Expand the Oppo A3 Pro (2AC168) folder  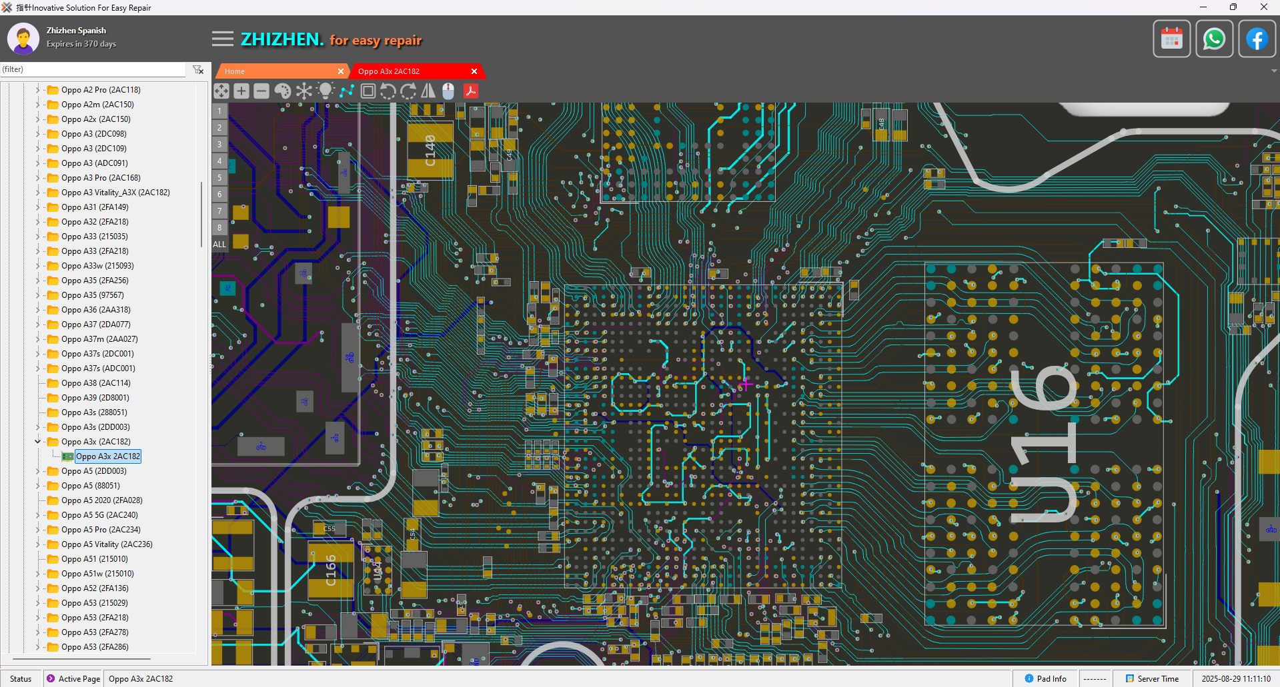pos(37,177)
